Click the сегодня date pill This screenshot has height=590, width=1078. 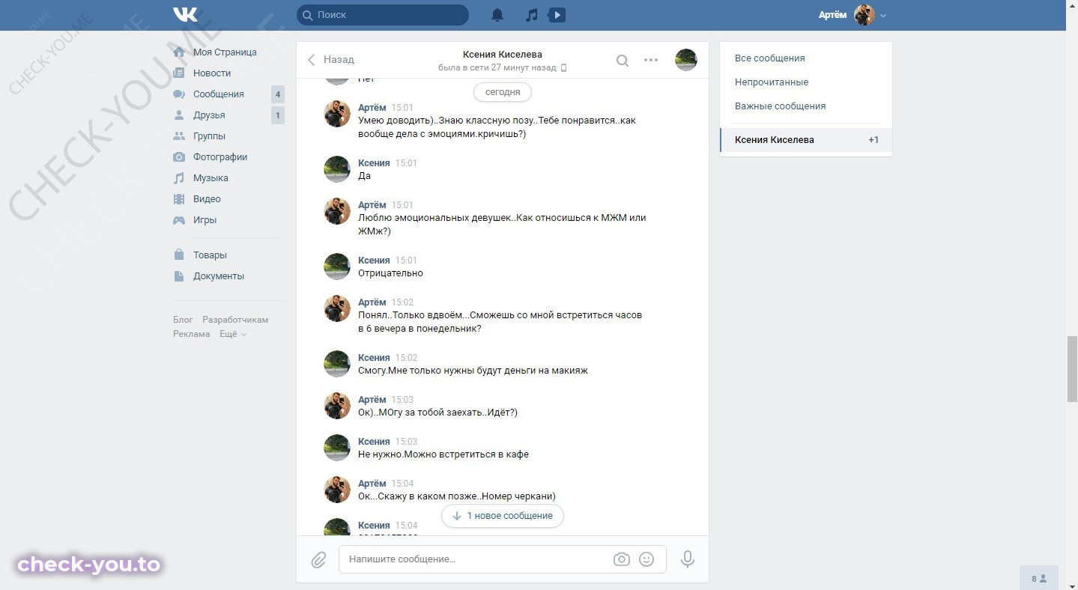click(x=503, y=92)
